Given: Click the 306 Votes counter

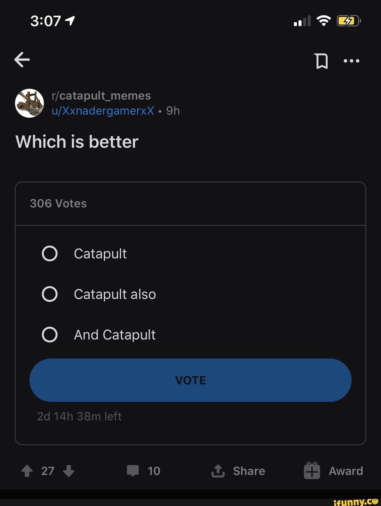Looking at the screenshot, I should [x=58, y=203].
